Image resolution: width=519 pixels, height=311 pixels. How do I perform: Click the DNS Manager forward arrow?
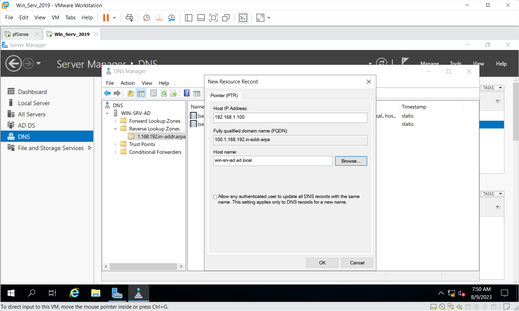point(117,93)
